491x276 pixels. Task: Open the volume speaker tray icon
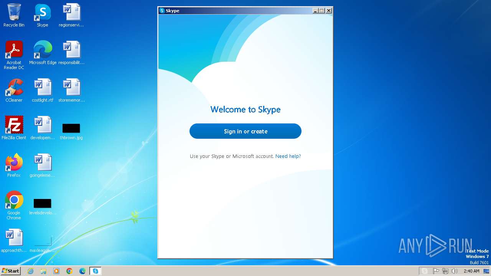pyautogui.click(x=455, y=271)
